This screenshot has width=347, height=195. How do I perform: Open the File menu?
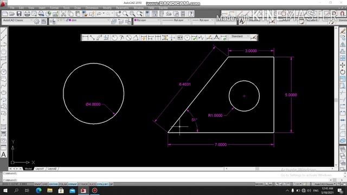pos(12,8)
